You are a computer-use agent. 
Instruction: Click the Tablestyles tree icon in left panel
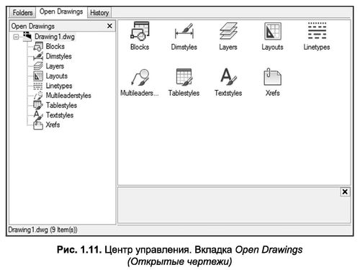[38, 105]
